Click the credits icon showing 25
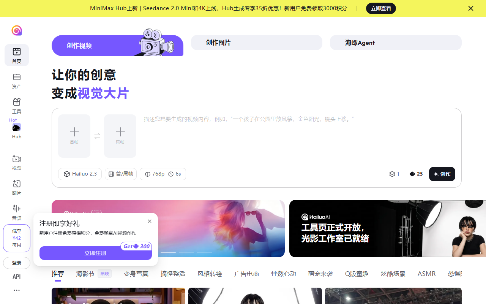 point(416,174)
